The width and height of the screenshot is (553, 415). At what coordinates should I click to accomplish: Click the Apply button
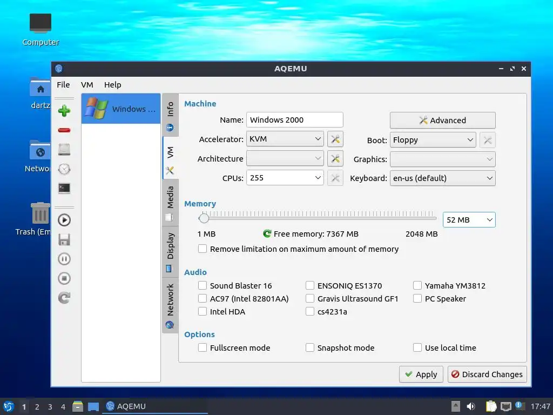[x=421, y=374]
